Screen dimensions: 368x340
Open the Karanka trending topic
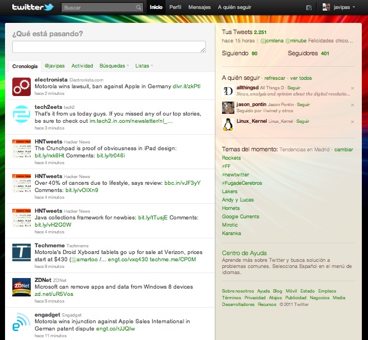coord(232,233)
